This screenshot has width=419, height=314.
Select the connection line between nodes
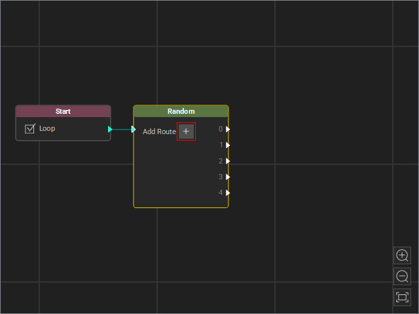click(122, 130)
